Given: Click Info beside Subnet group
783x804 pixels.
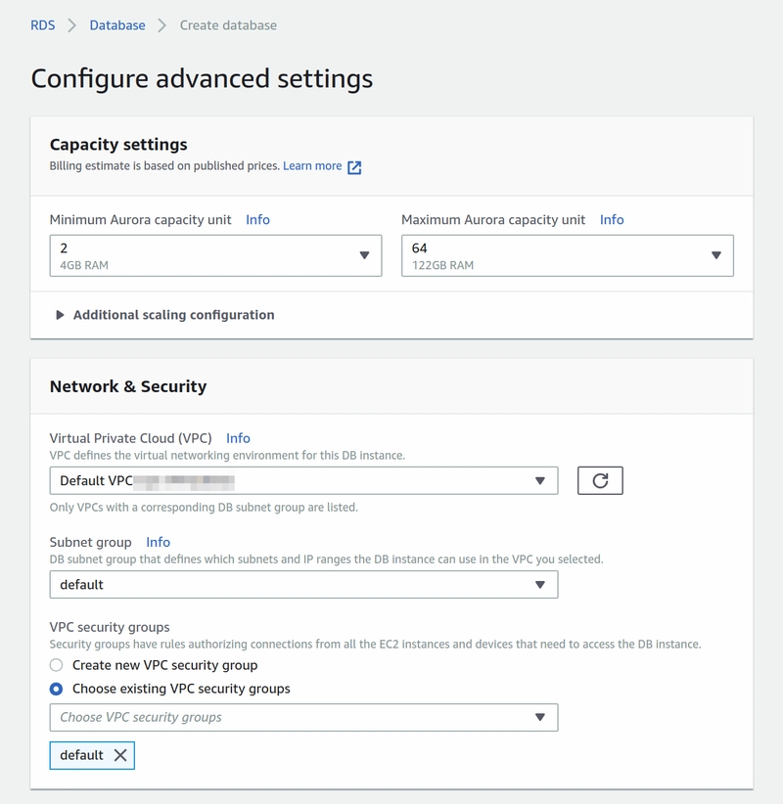Looking at the screenshot, I should [158, 542].
